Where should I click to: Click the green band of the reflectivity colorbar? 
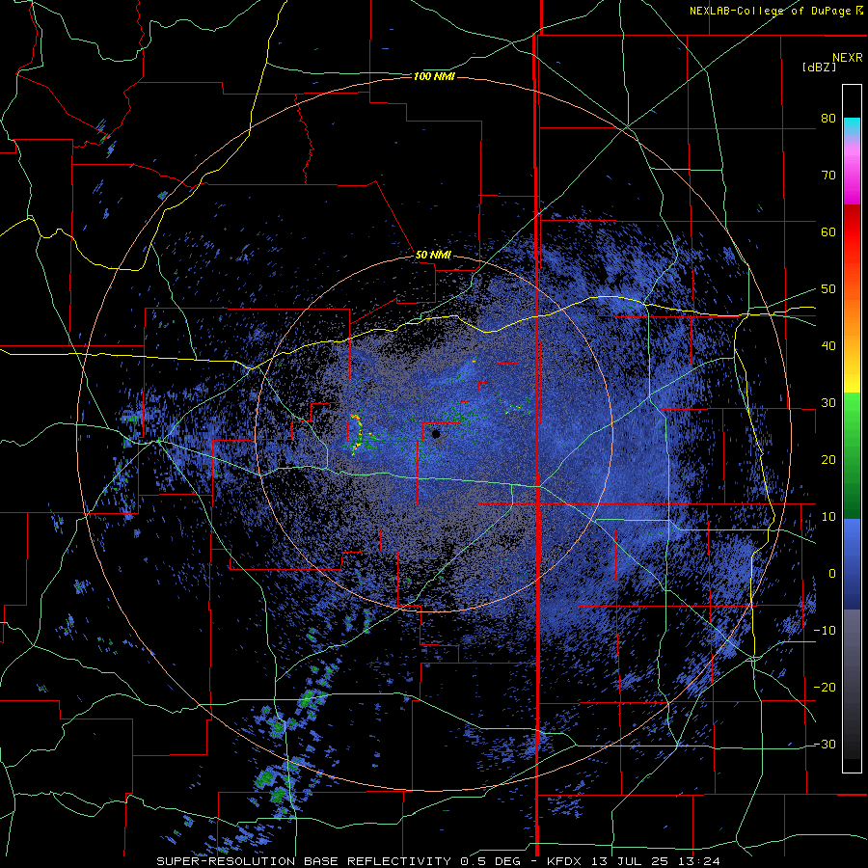(852, 455)
